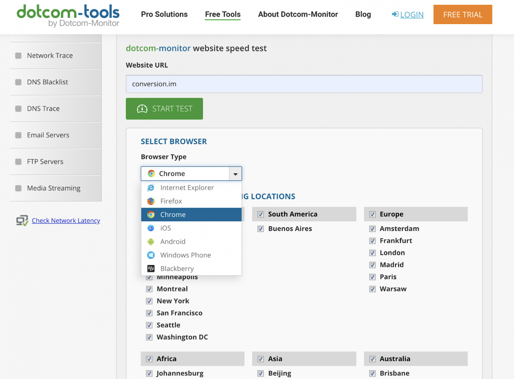Uncheck the New York checkbox
This screenshot has width=514, height=379.
tap(149, 301)
